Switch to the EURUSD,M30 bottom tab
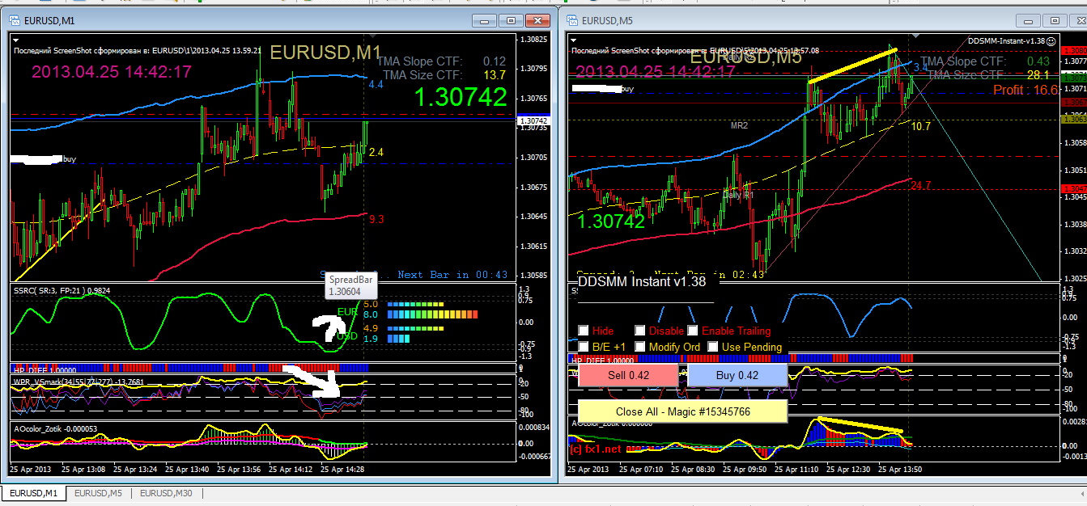Screen dimensions: 1087x506 coord(167,492)
